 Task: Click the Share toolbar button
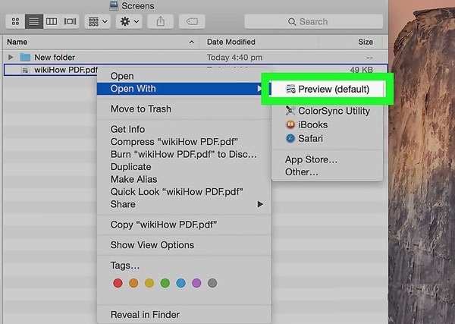[x=161, y=22]
